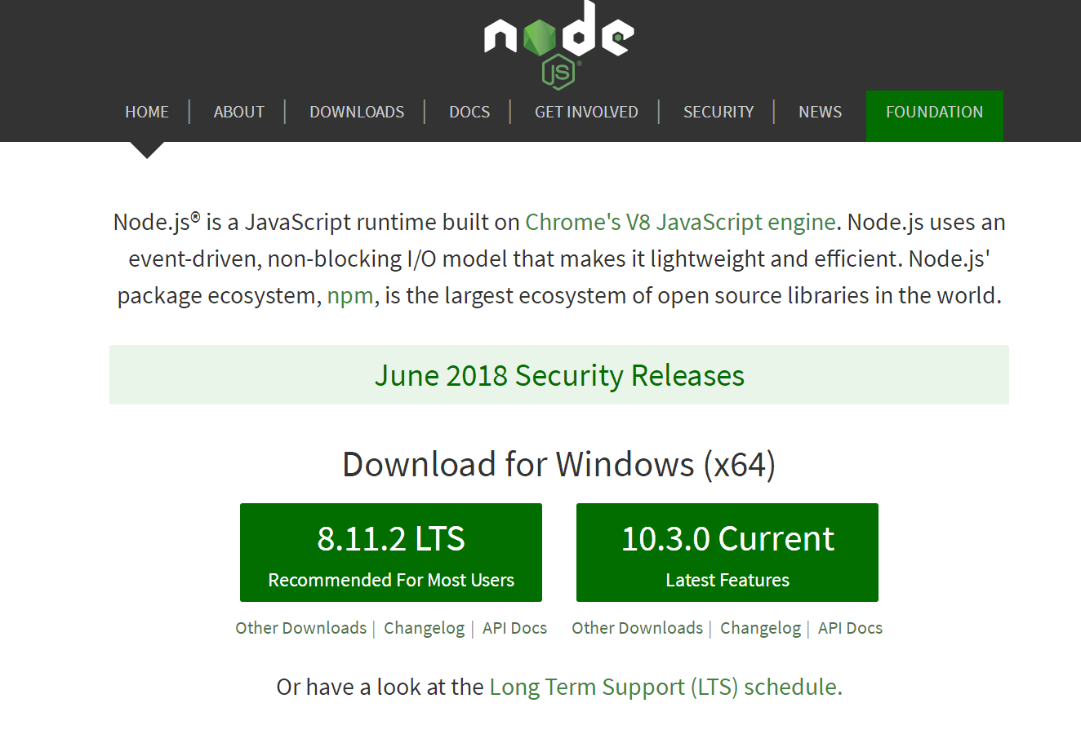Download the 8.11.2 LTS version

coord(391,552)
